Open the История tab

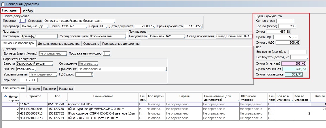(x=34, y=89)
